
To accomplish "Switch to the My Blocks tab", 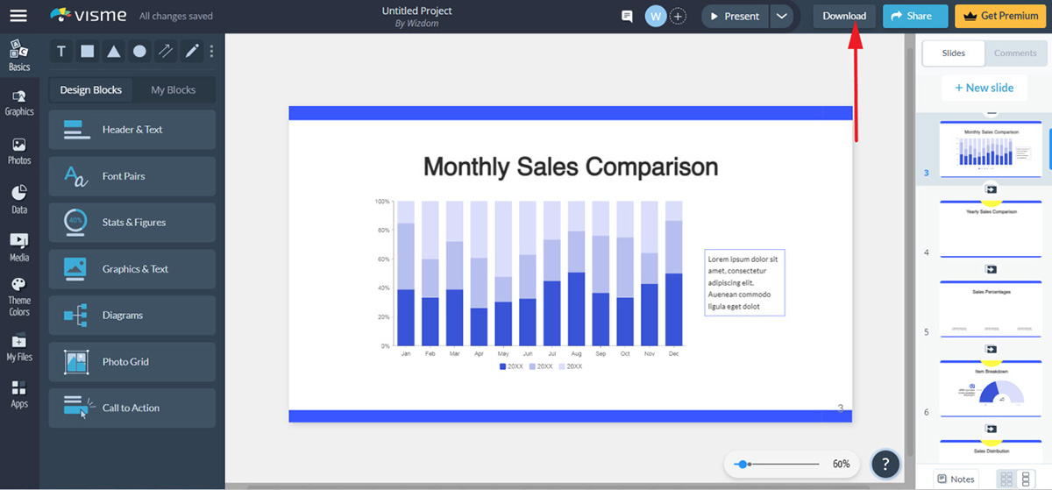I will tap(173, 89).
